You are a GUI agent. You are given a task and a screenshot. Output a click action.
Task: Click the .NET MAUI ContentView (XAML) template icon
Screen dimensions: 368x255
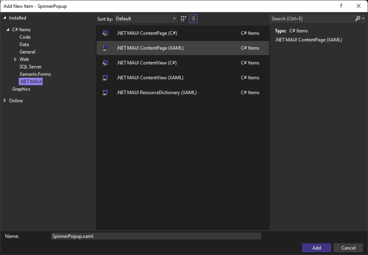click(105, 78)
